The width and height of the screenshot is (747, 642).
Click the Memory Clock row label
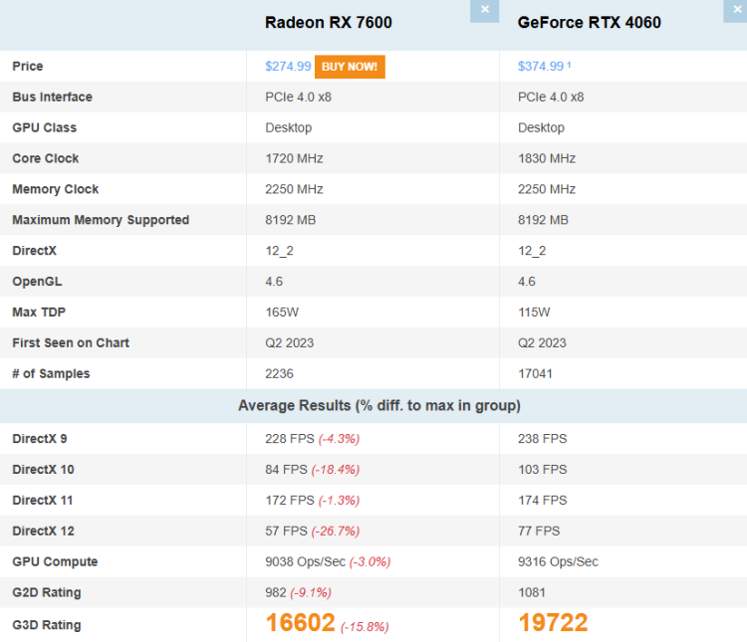click(x=55, y=189)
